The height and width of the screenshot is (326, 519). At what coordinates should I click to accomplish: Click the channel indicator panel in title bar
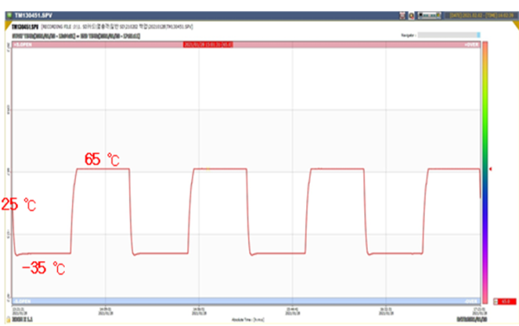(429, 16)
